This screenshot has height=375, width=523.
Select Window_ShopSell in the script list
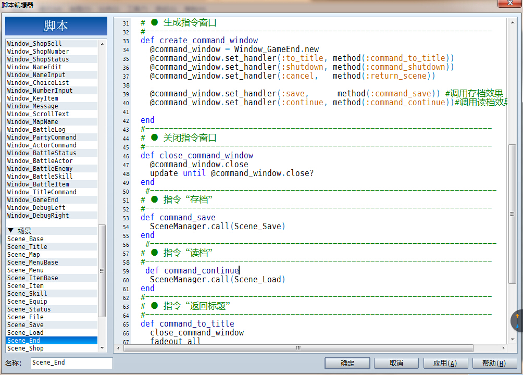tap(52, 44)
